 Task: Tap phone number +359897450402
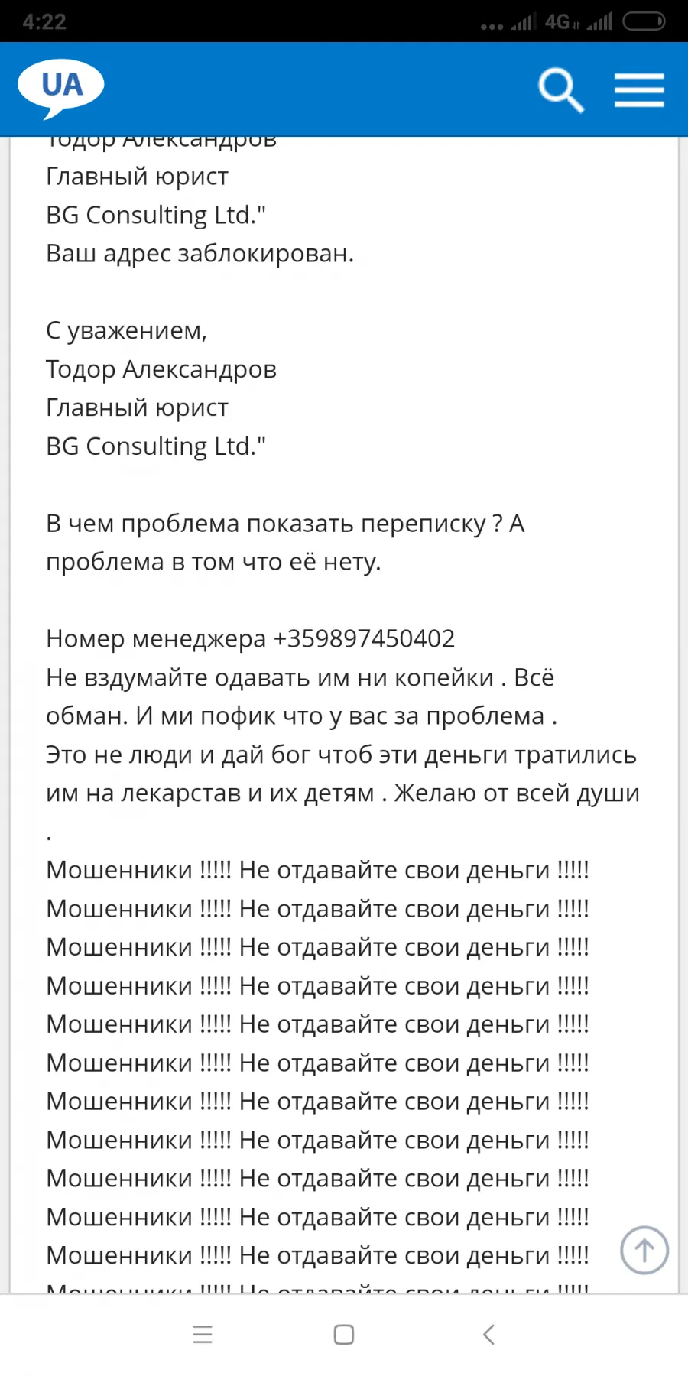click(364, 638)
